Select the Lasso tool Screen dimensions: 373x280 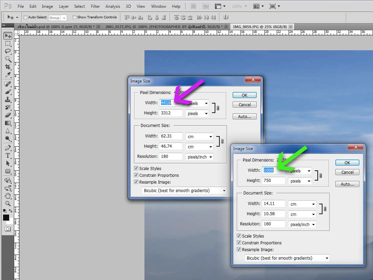point(7,51)
